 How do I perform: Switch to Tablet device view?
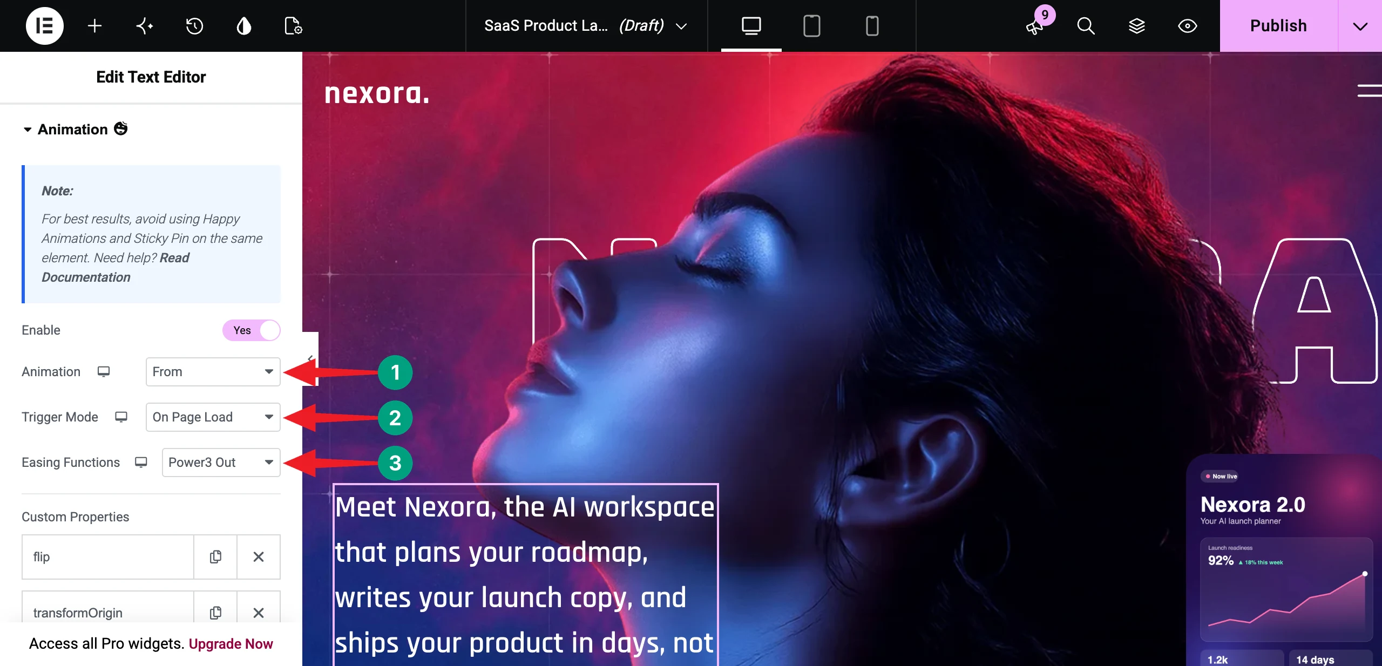pos(811,25)
